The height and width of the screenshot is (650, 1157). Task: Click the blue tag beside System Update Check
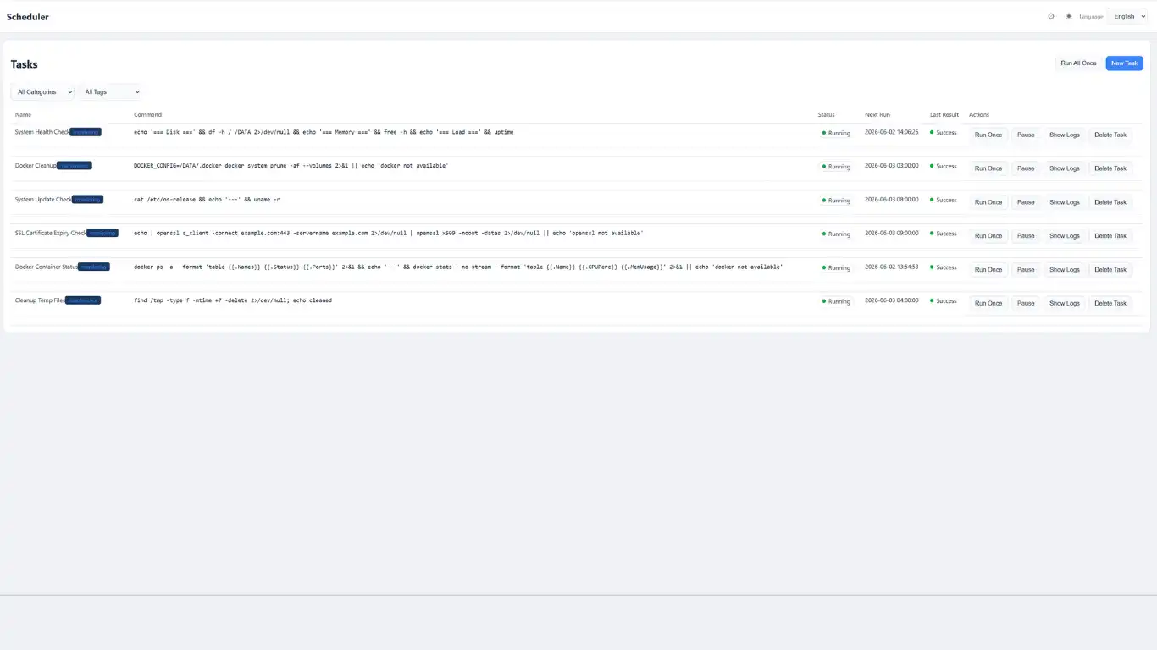click(x=87, y=200)
